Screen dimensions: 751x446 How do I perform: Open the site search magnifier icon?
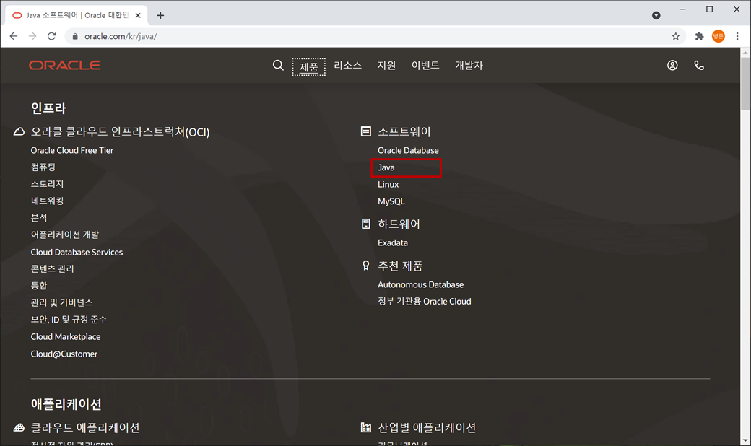[x=278, y=65]
